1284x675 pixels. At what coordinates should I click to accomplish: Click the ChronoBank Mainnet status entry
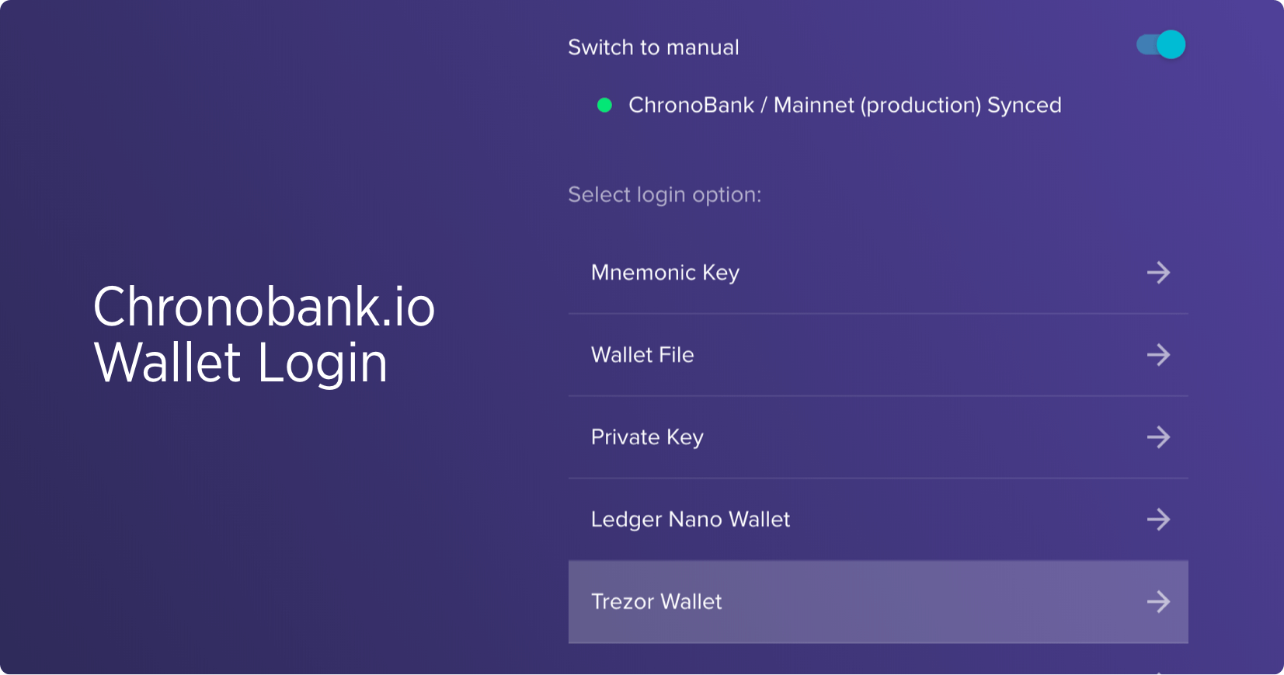pyautogui.click(x=846, y=104)
